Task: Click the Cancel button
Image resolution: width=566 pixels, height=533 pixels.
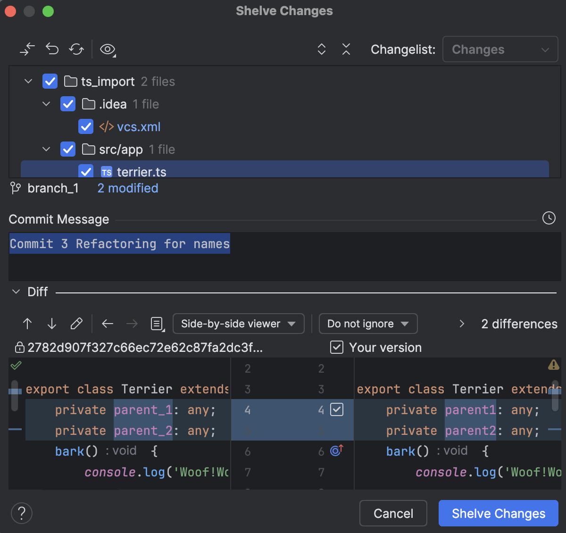Action: pos(393,513)
